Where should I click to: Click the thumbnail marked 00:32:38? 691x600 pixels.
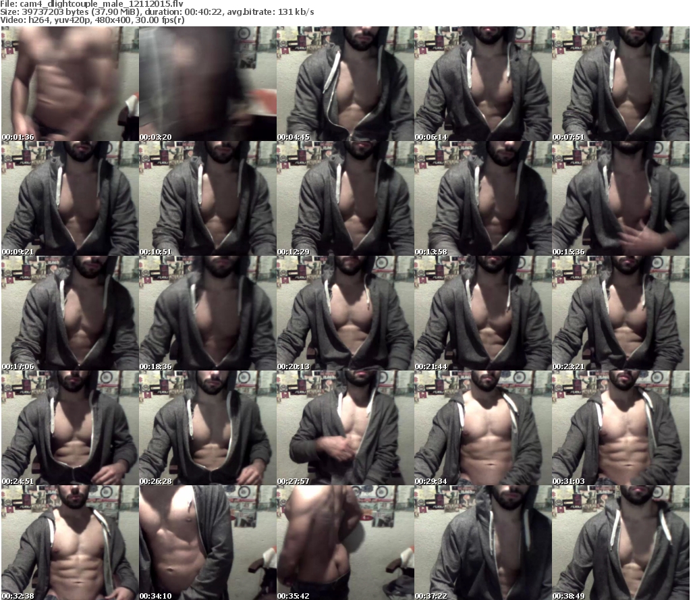click(x=70, y=542)
